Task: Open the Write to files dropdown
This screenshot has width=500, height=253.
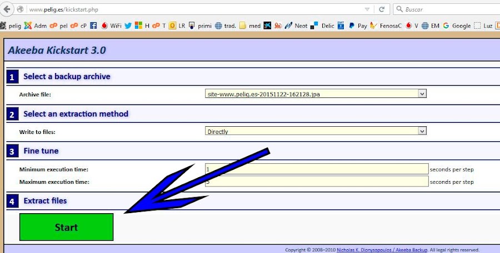Action: (316, 131)
